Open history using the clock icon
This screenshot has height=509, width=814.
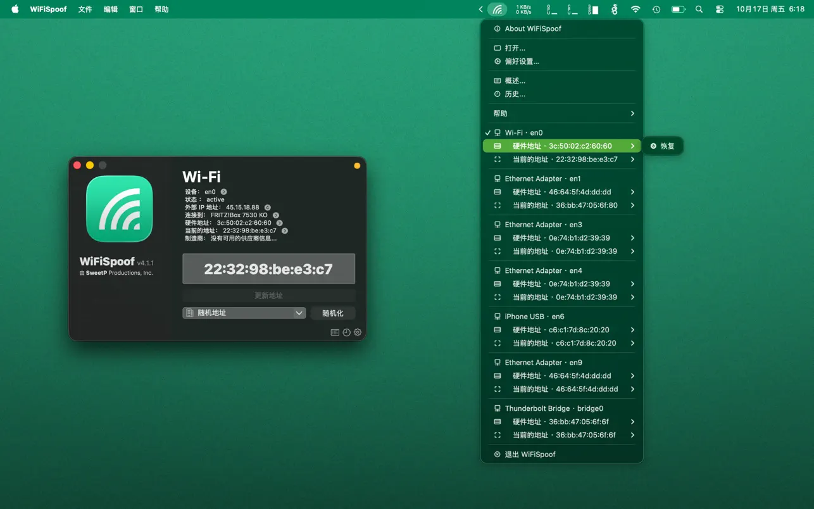coord(346,332)
